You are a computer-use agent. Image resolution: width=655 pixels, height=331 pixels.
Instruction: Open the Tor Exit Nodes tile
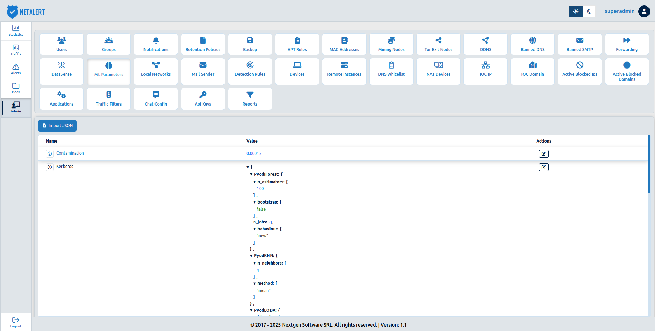tap(438, 44)
